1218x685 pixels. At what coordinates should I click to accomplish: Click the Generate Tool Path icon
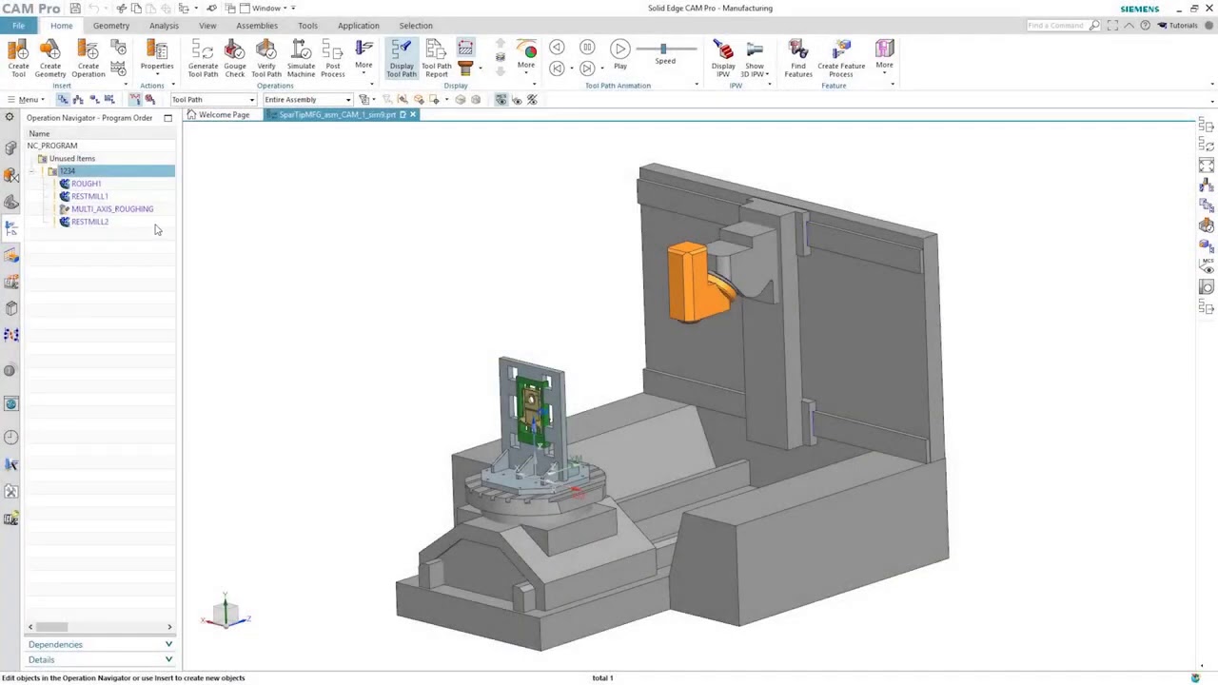point(203,58)
